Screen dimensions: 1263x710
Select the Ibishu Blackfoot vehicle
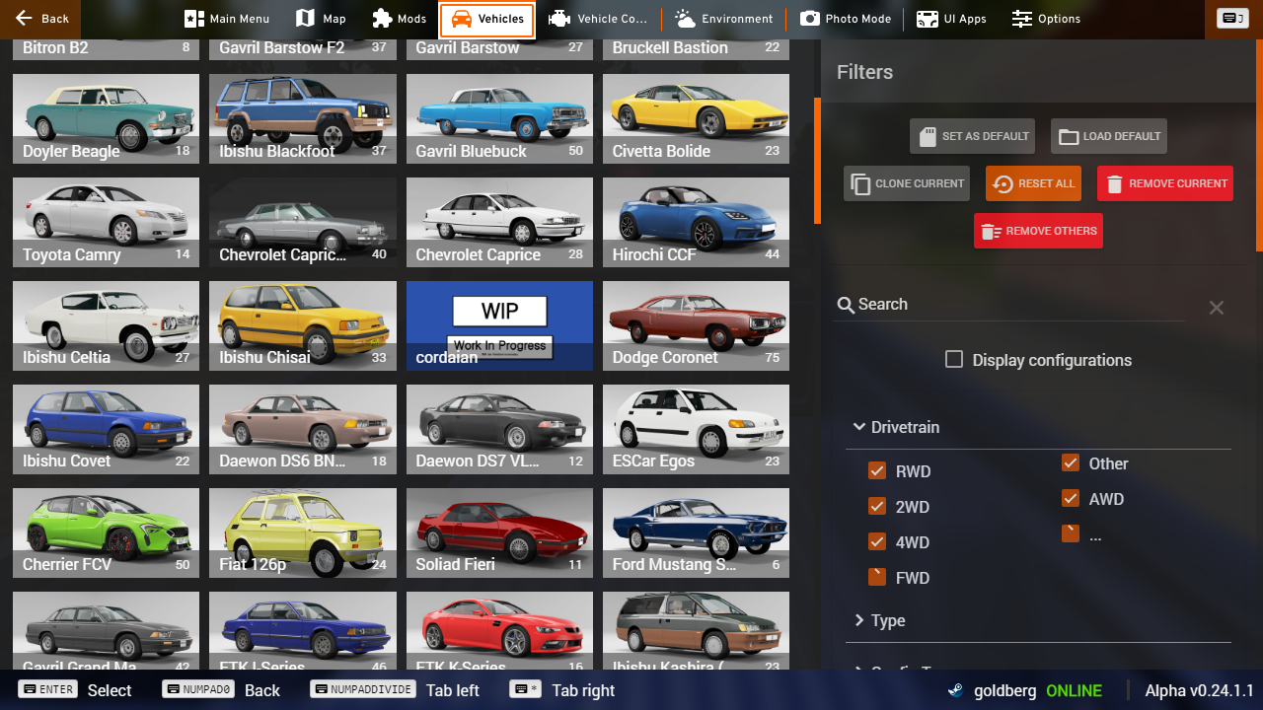click(x=303, y=119)
